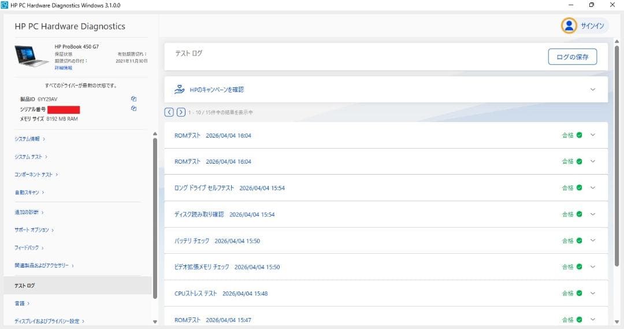This screenshot has width=624, height=329.
Task: Go to previous results page arrow
Action: point(169,112)
